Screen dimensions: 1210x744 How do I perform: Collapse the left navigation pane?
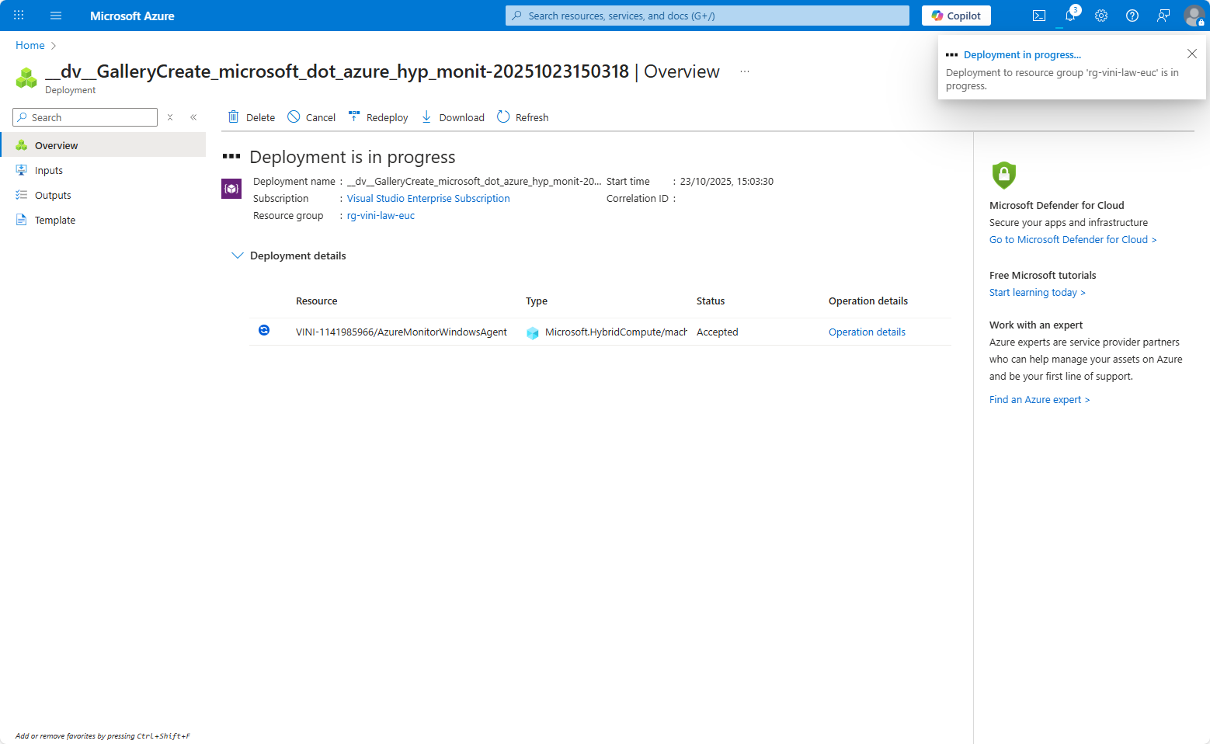click(193, 117)
